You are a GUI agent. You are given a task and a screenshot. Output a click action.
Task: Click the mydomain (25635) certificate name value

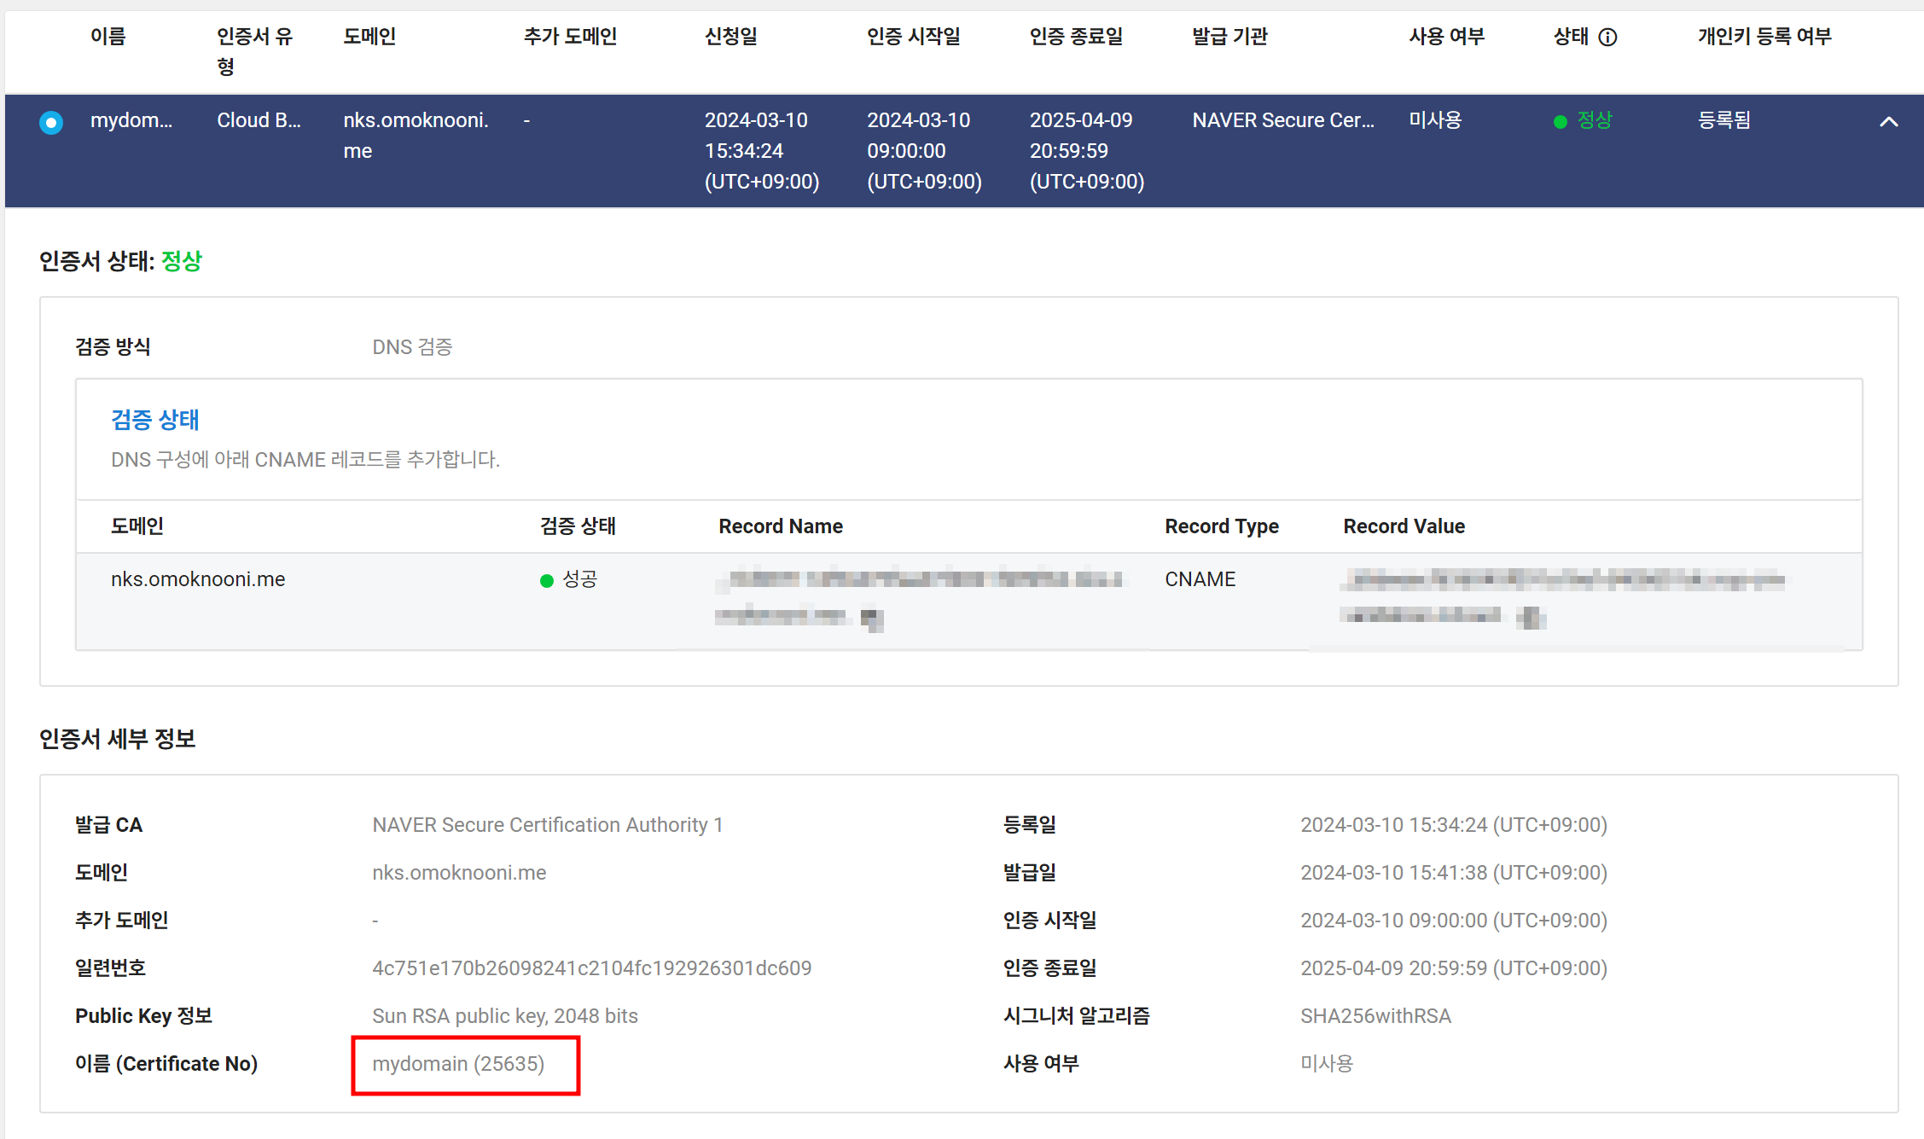(458, 1064)
